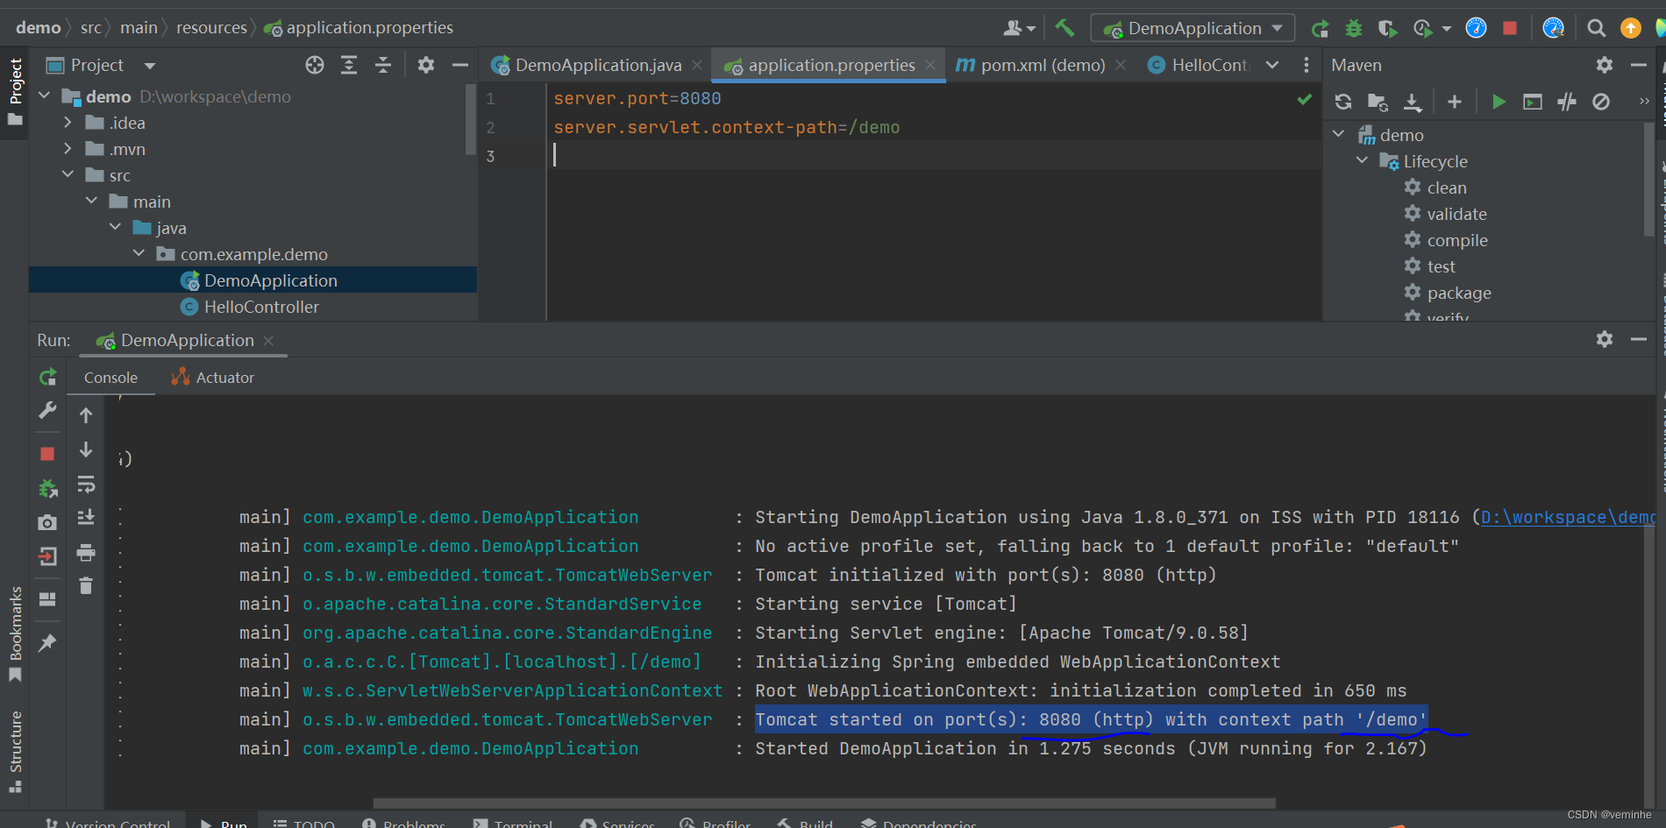Take thread dump camera icon
The width and height of the screenshot is (1666, 828).
coord(47,522)
